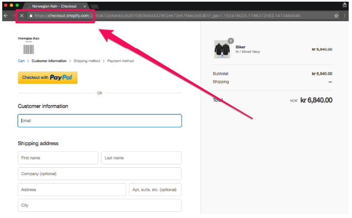Click the Biker jacket product thumbnail
Screen dimensions: 352x218
point(222,49)
